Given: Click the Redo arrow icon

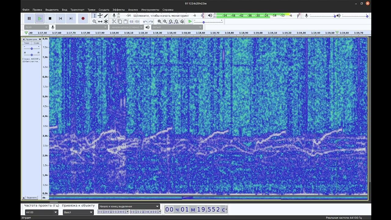Looking at the screenshot, I should (x=151, y=21).
